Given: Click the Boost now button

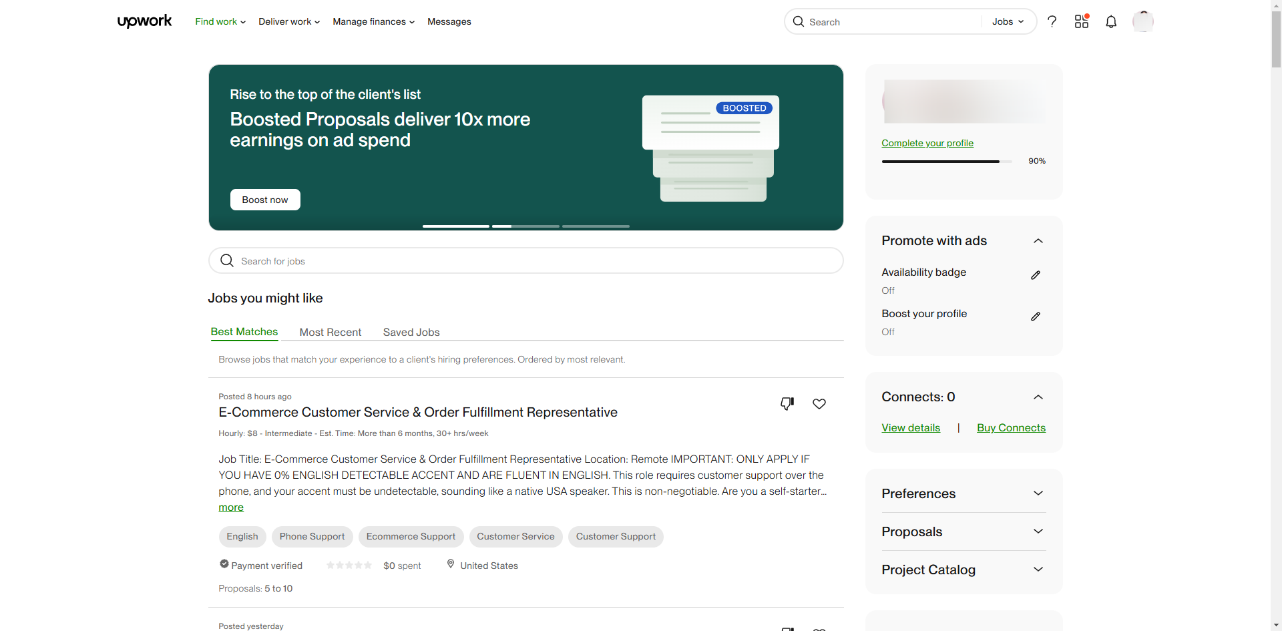Looking at the screenshot, I should [x=265, y=200].
